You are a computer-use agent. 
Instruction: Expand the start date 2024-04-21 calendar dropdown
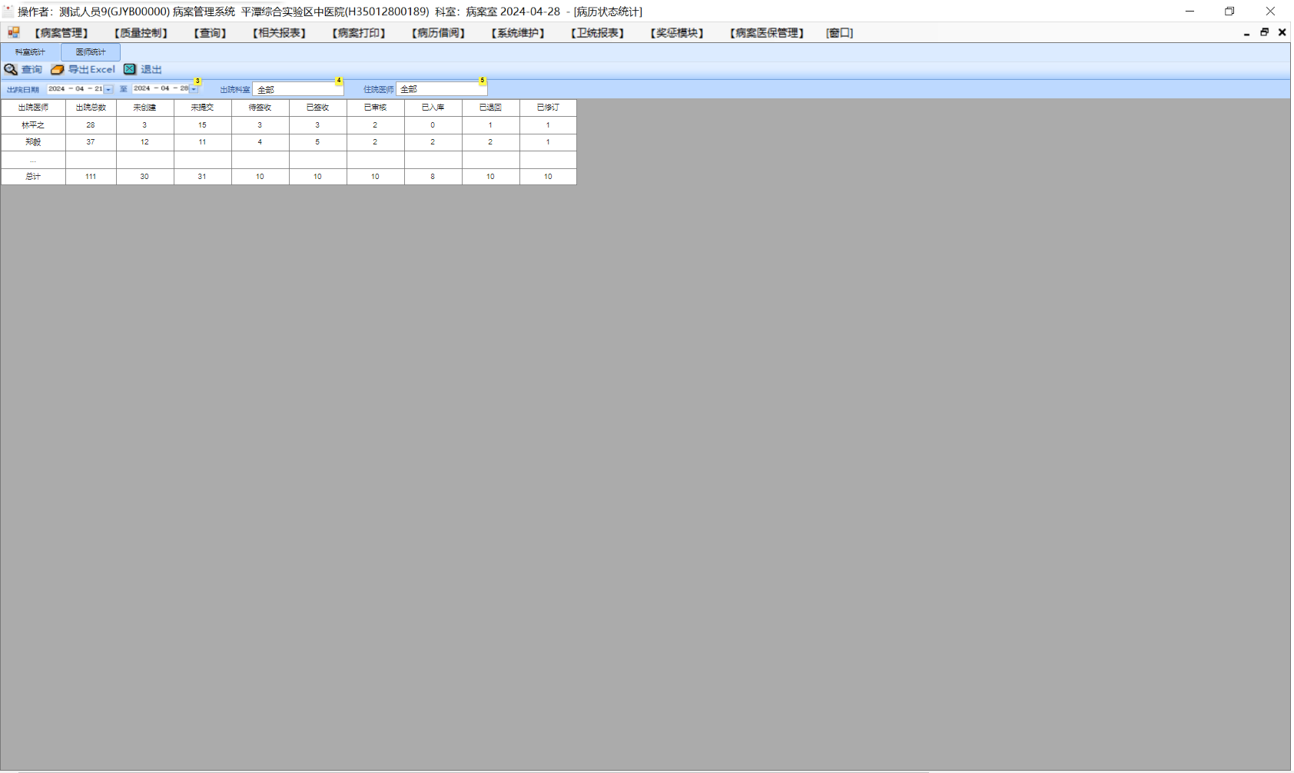click(108, 89)
